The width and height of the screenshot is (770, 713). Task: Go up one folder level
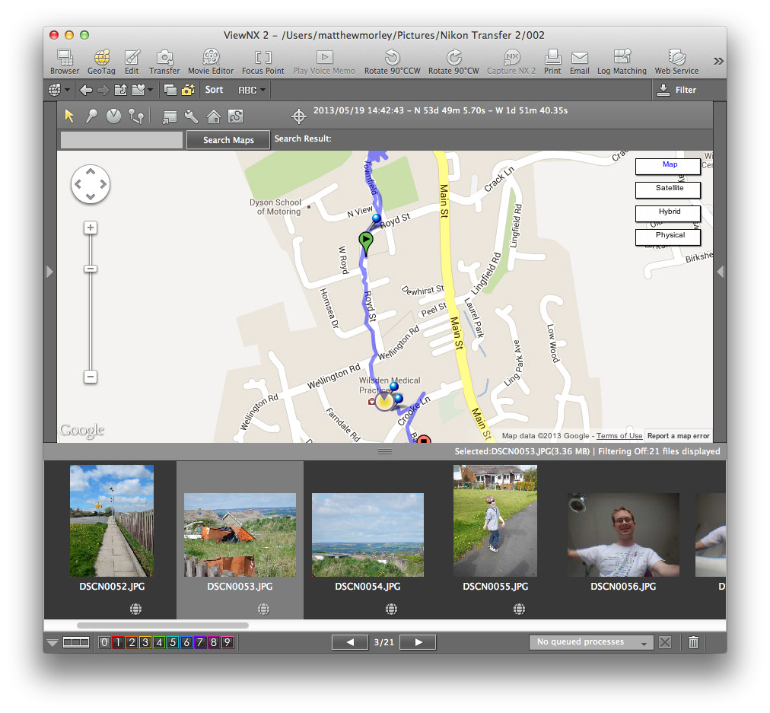tap(120, 90)
